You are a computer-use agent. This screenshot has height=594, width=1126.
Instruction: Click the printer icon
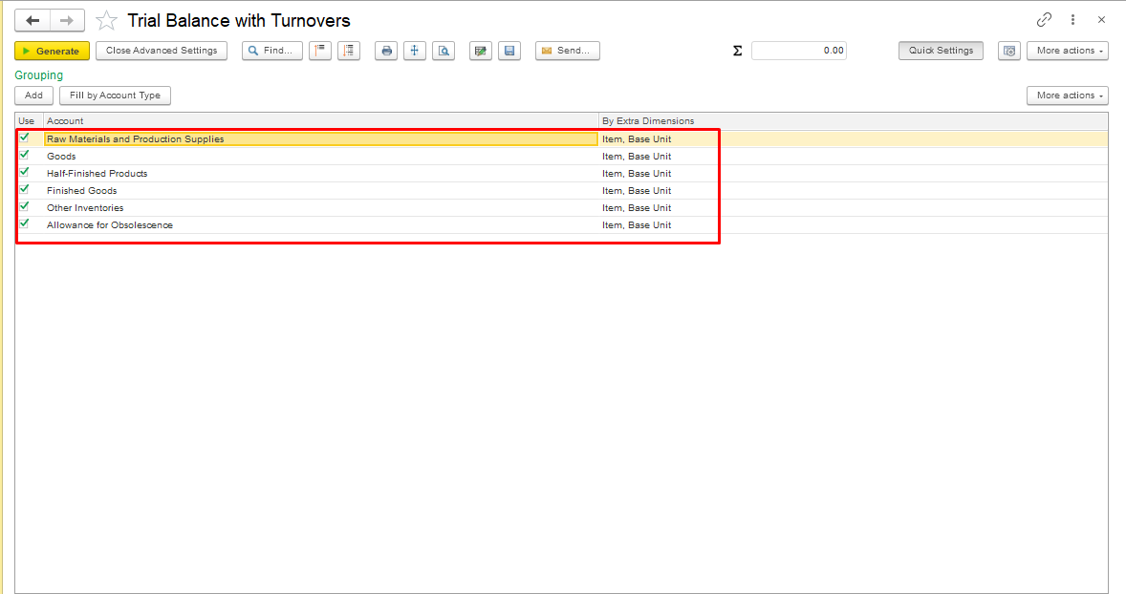[386, 51]
